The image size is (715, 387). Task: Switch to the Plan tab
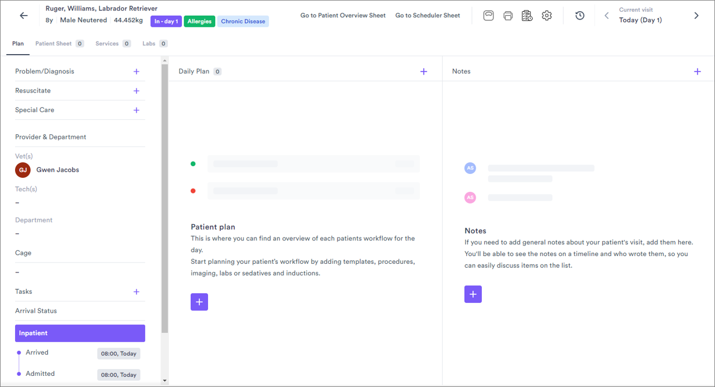[18, 43]
